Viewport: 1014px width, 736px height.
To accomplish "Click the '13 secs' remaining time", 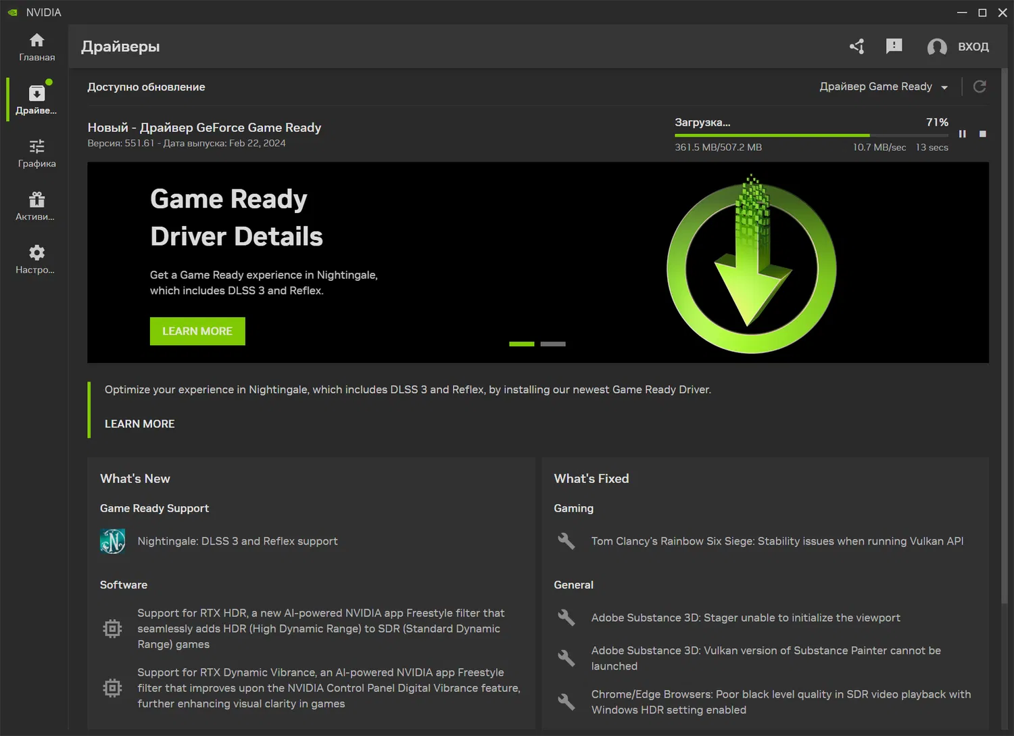I will (932, 147).
